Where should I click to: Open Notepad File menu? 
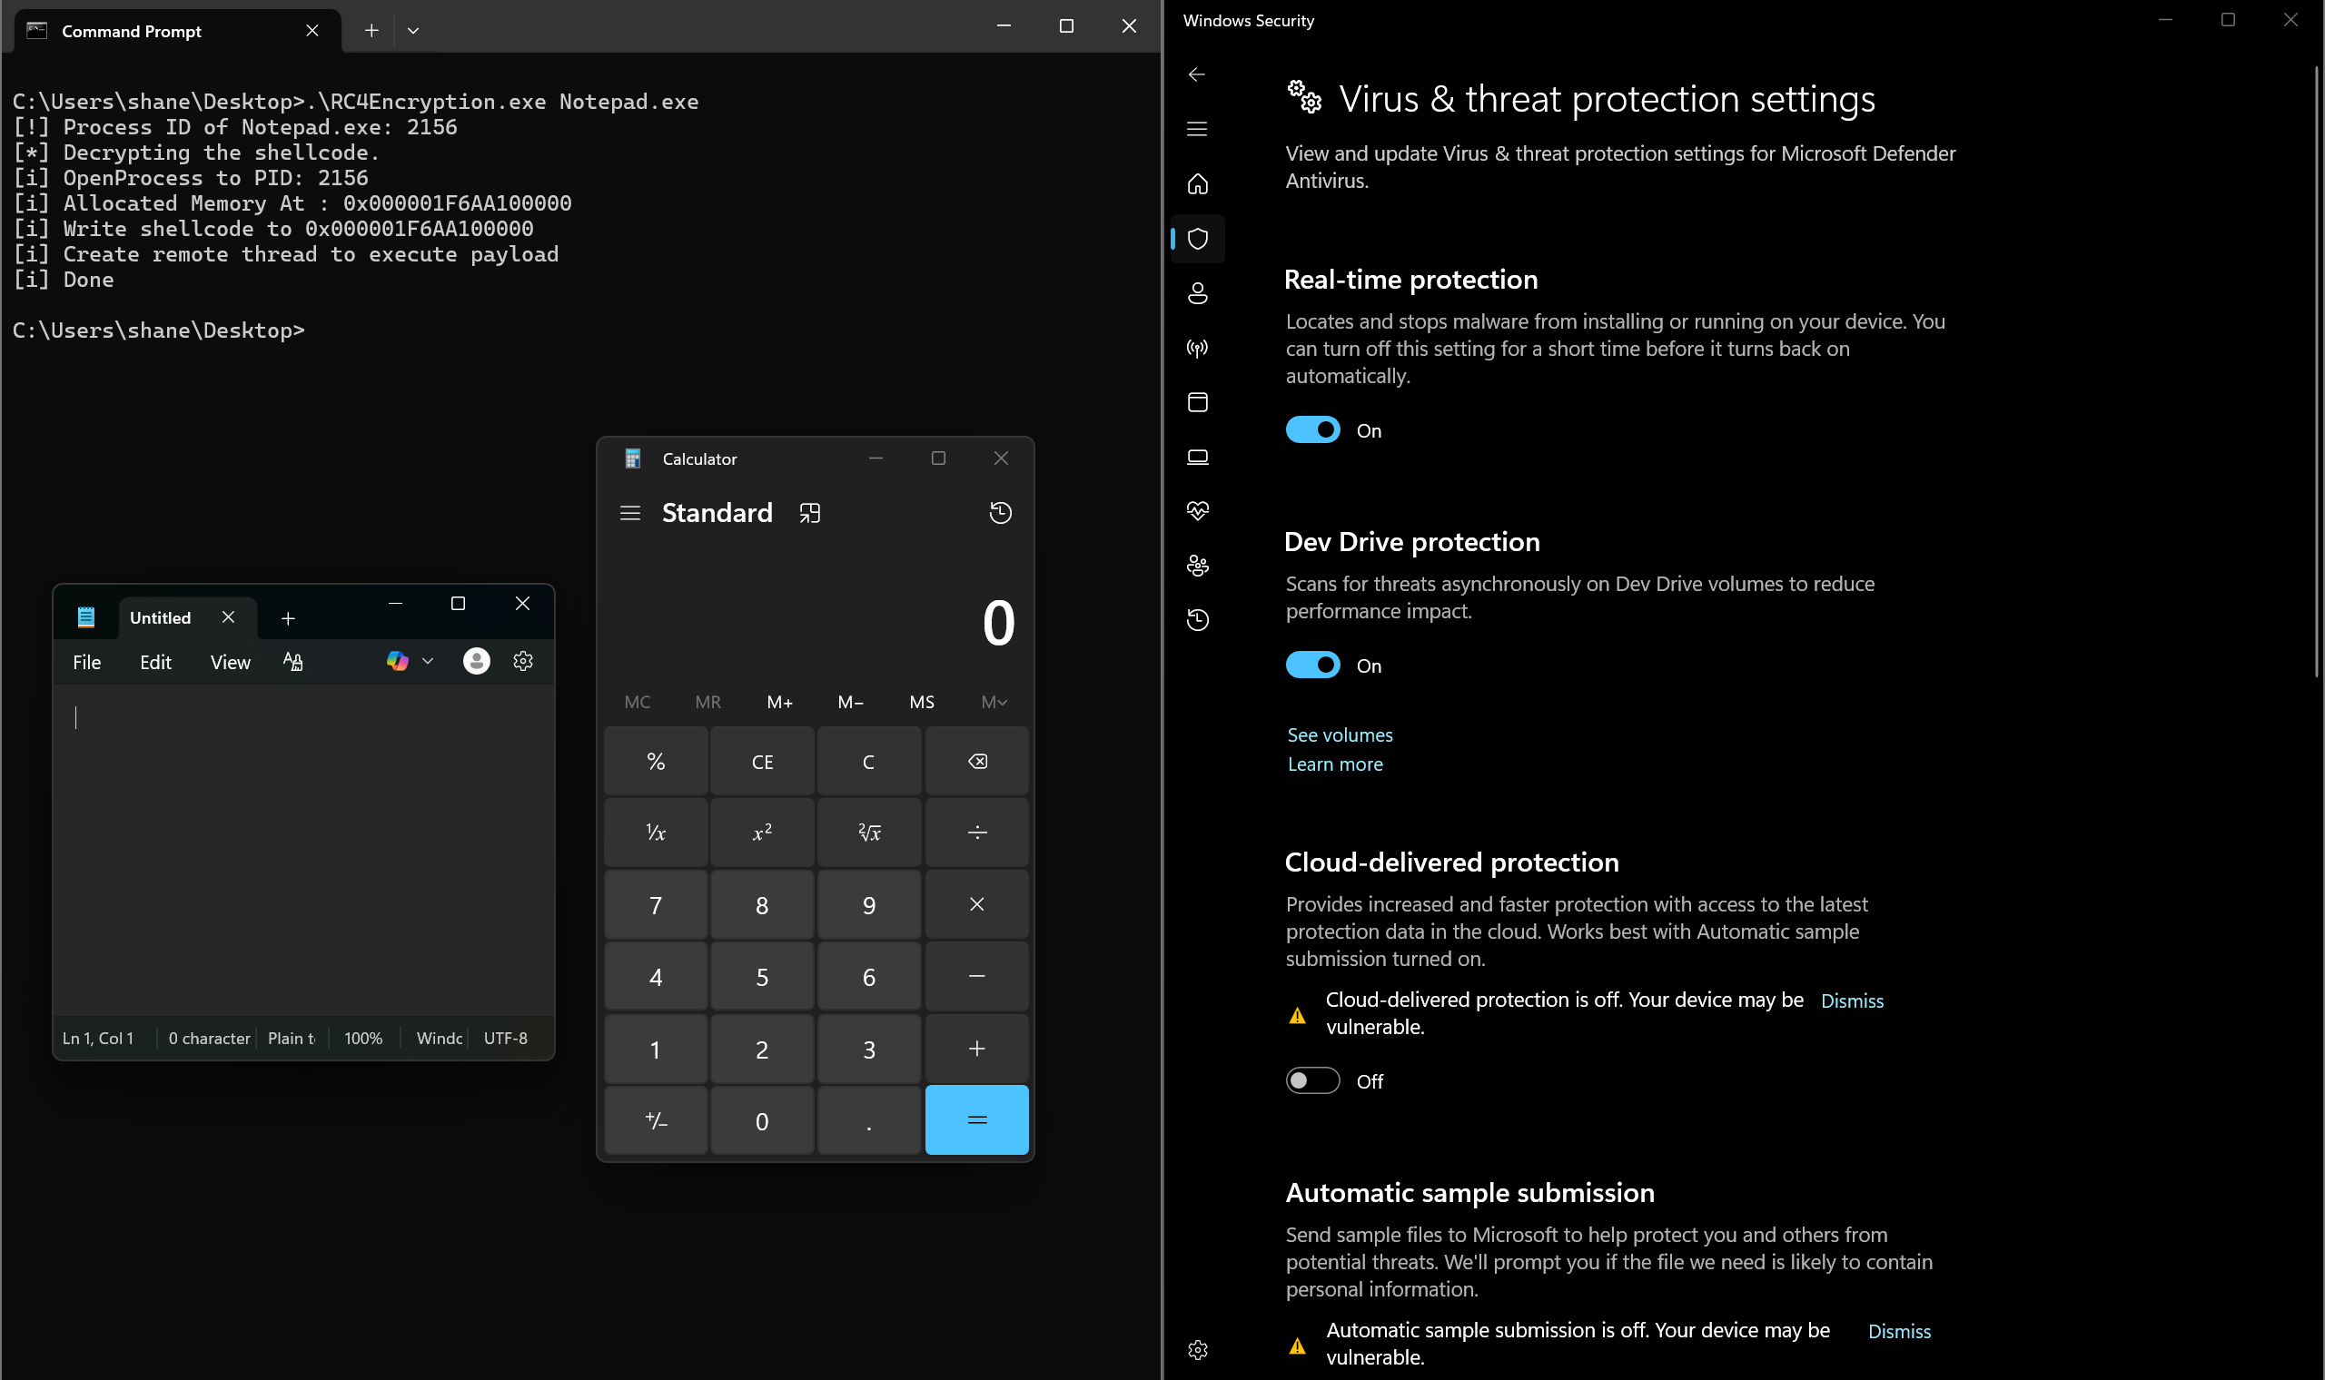click(86, 662)
